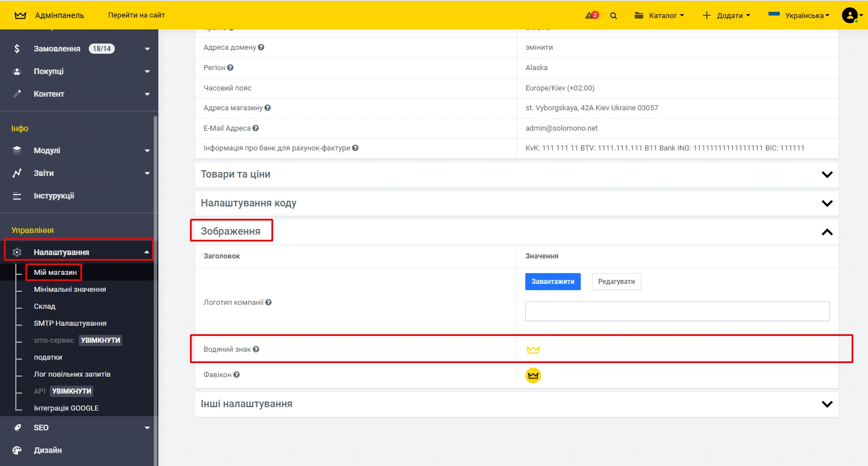The image size is (868, 466).
Task: Click the user profile avatar icon
Action: pos(849,15)
